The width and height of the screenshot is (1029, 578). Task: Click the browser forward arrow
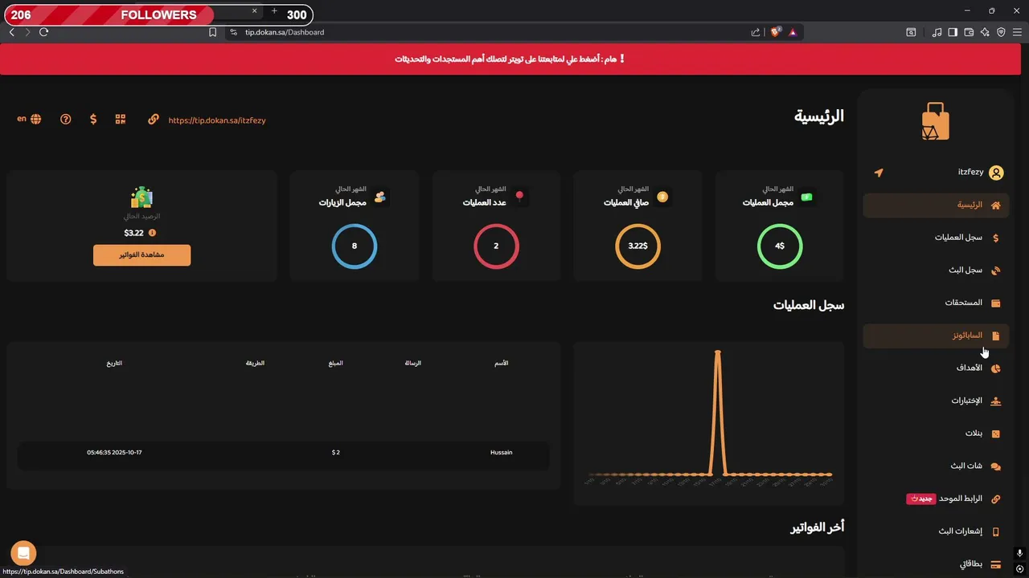[27, 32]
